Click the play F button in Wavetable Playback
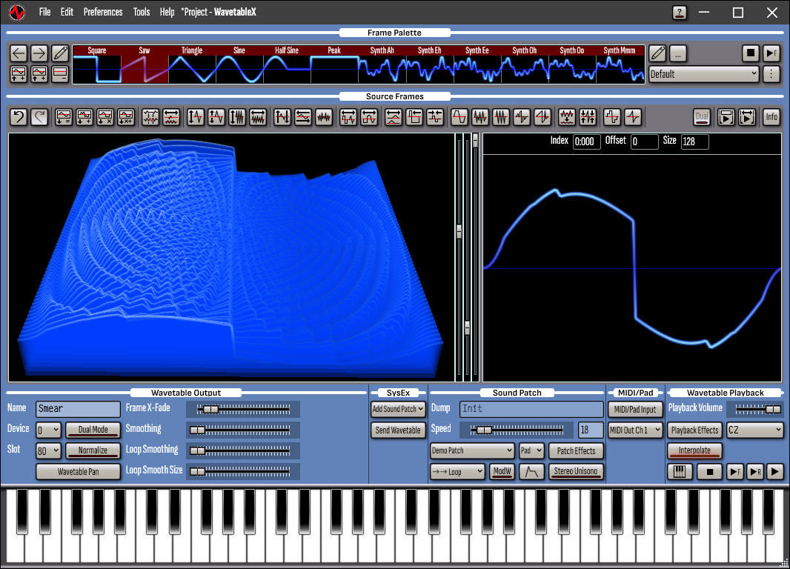 pos(735,472)
